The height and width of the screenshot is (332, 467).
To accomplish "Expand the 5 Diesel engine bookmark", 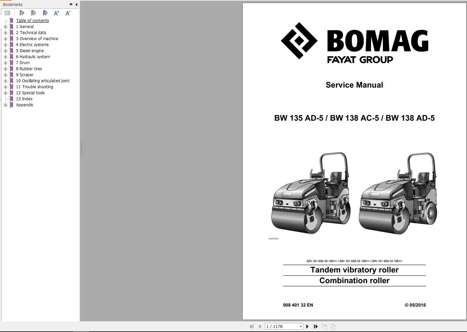I will coord(6,50).
